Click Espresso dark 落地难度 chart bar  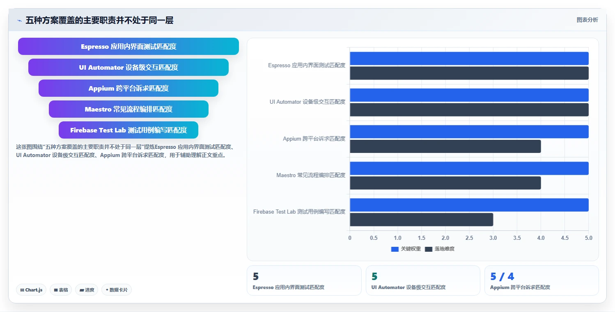click(469, 73)
